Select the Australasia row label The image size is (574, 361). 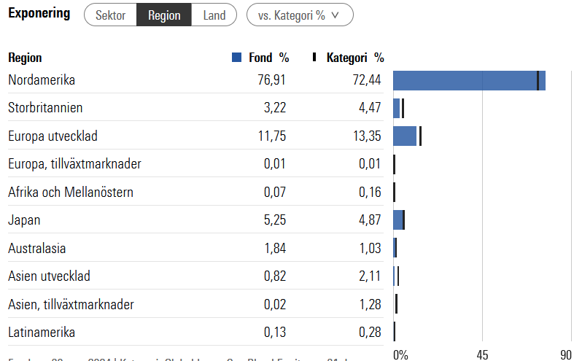(x=37, y=249)
